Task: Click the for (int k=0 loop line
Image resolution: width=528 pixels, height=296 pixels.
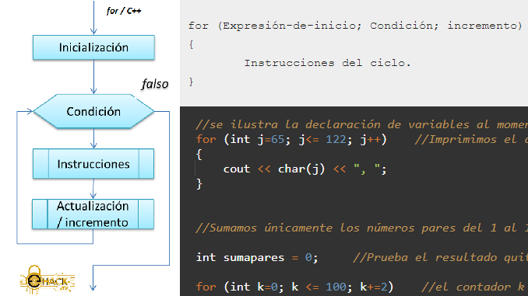Action: tap(294, 287)
